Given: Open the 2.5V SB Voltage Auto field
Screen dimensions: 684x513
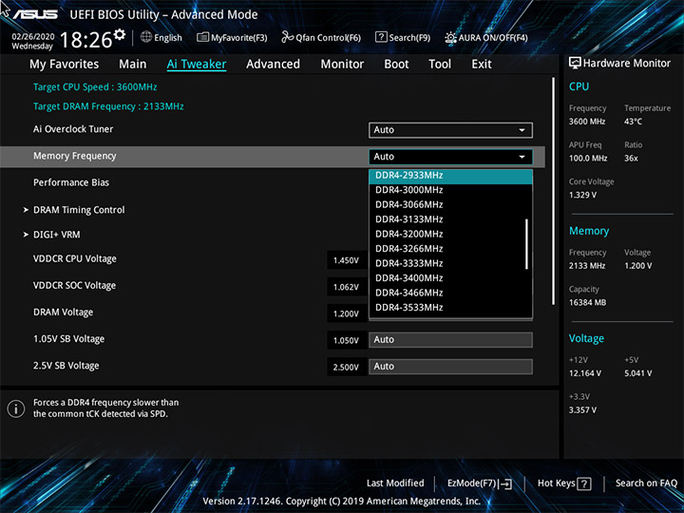Looking at the screenshot, I should (450, 367).
